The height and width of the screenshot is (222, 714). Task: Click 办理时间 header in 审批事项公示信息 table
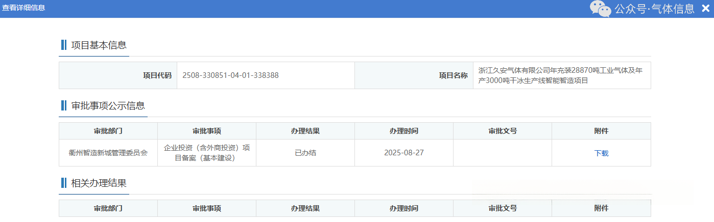404,131
